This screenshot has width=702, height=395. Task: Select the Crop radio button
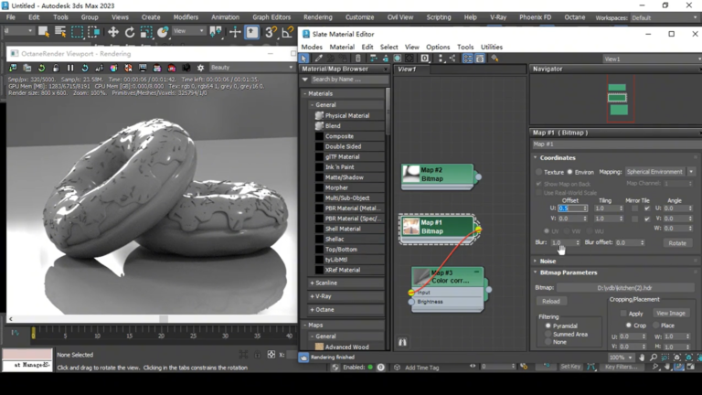point(629,326)
